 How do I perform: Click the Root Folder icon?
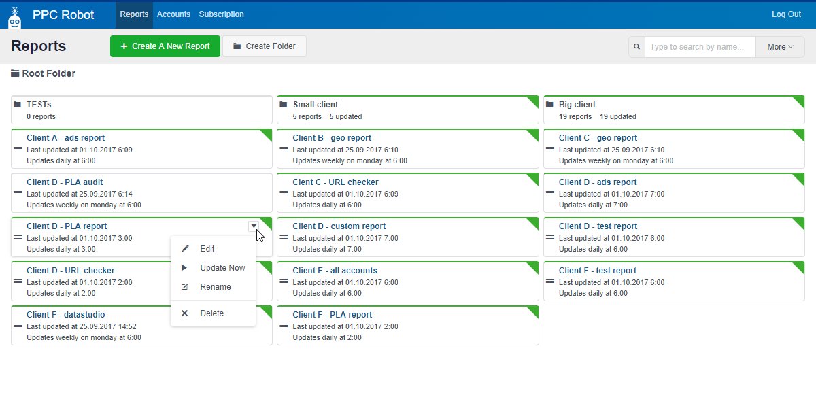(15, 73)
